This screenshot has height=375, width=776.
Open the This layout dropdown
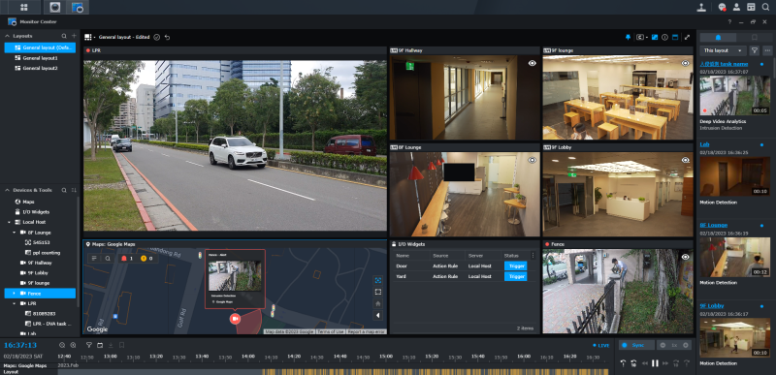click(723, 50)
